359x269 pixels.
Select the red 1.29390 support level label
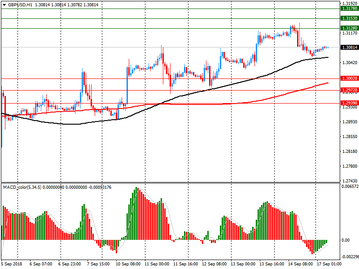(350, 103)
